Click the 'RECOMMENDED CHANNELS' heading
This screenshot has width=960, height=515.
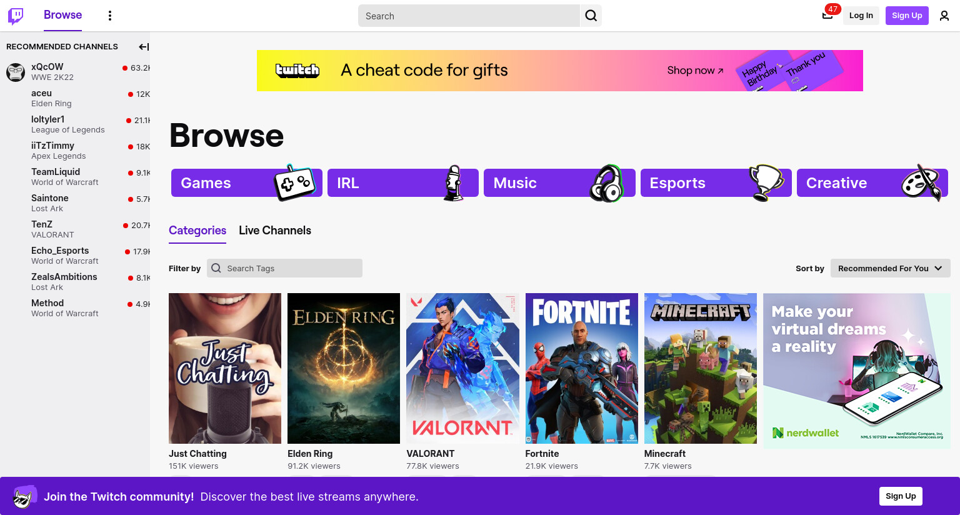tap(62, 47)
